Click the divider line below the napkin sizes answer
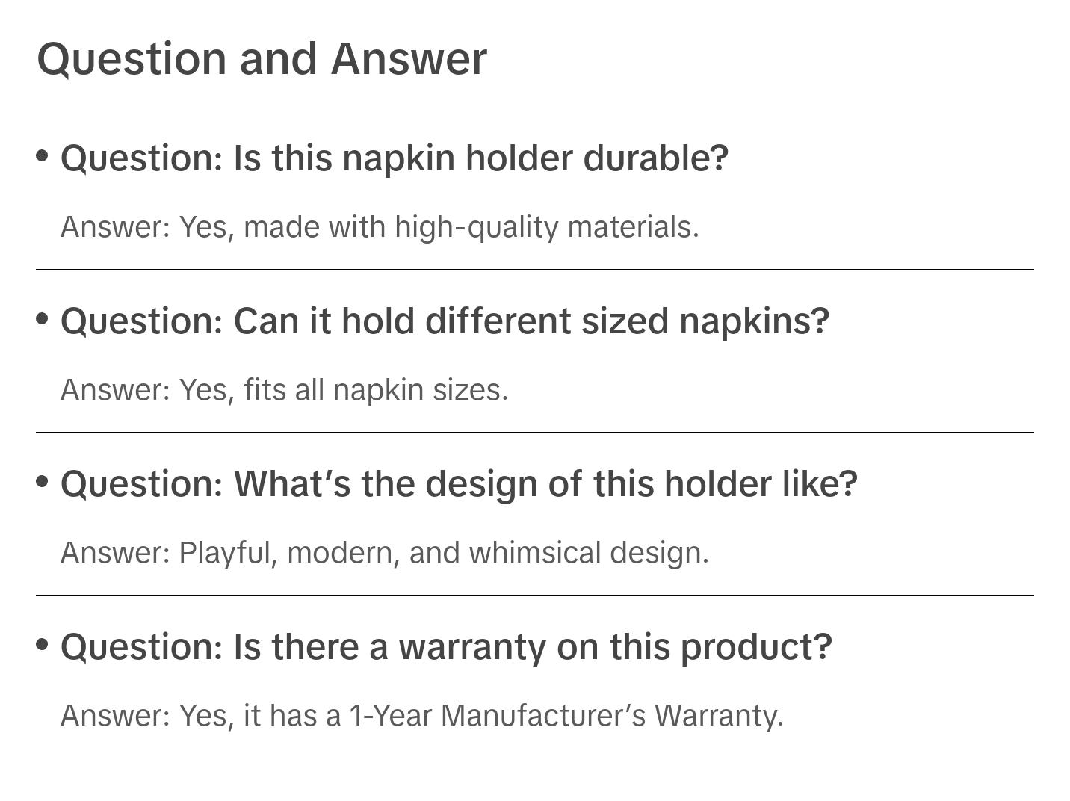The height and width of the screenshot is (801, 1070). [x=534, y=433]
